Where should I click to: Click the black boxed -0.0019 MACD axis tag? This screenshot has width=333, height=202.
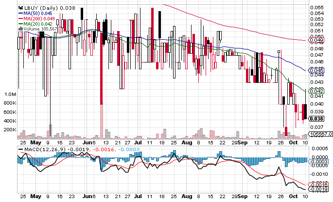pyautogui.click(x=318, y=189)
